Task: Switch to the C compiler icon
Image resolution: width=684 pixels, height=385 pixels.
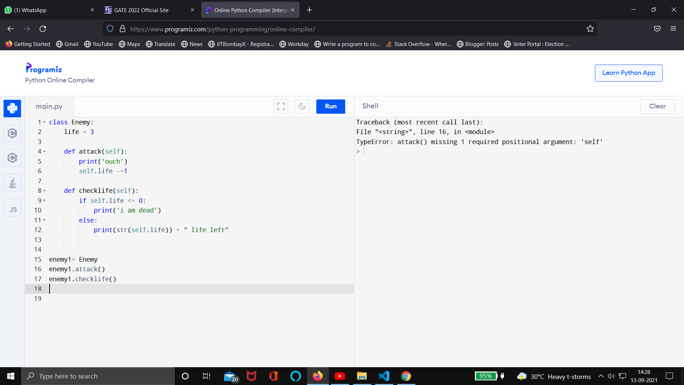Action: 12,133
